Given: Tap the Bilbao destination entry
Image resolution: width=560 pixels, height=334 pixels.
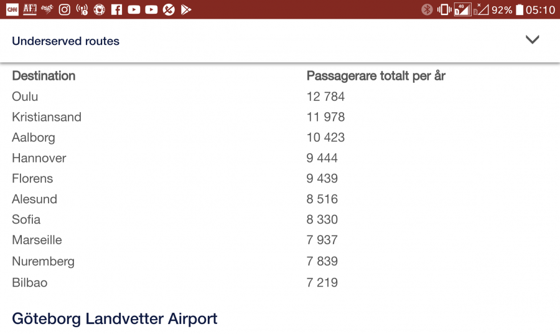Looking at the screenshot, I should 29,283.
